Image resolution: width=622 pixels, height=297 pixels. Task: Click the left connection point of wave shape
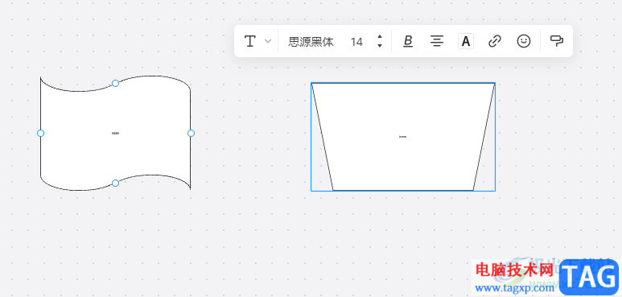pos(40,134)
